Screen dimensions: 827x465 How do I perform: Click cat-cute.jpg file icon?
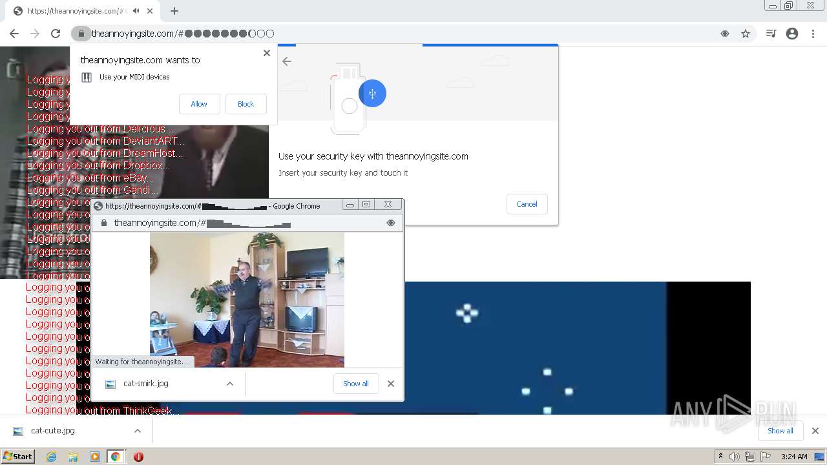point(18,431)
